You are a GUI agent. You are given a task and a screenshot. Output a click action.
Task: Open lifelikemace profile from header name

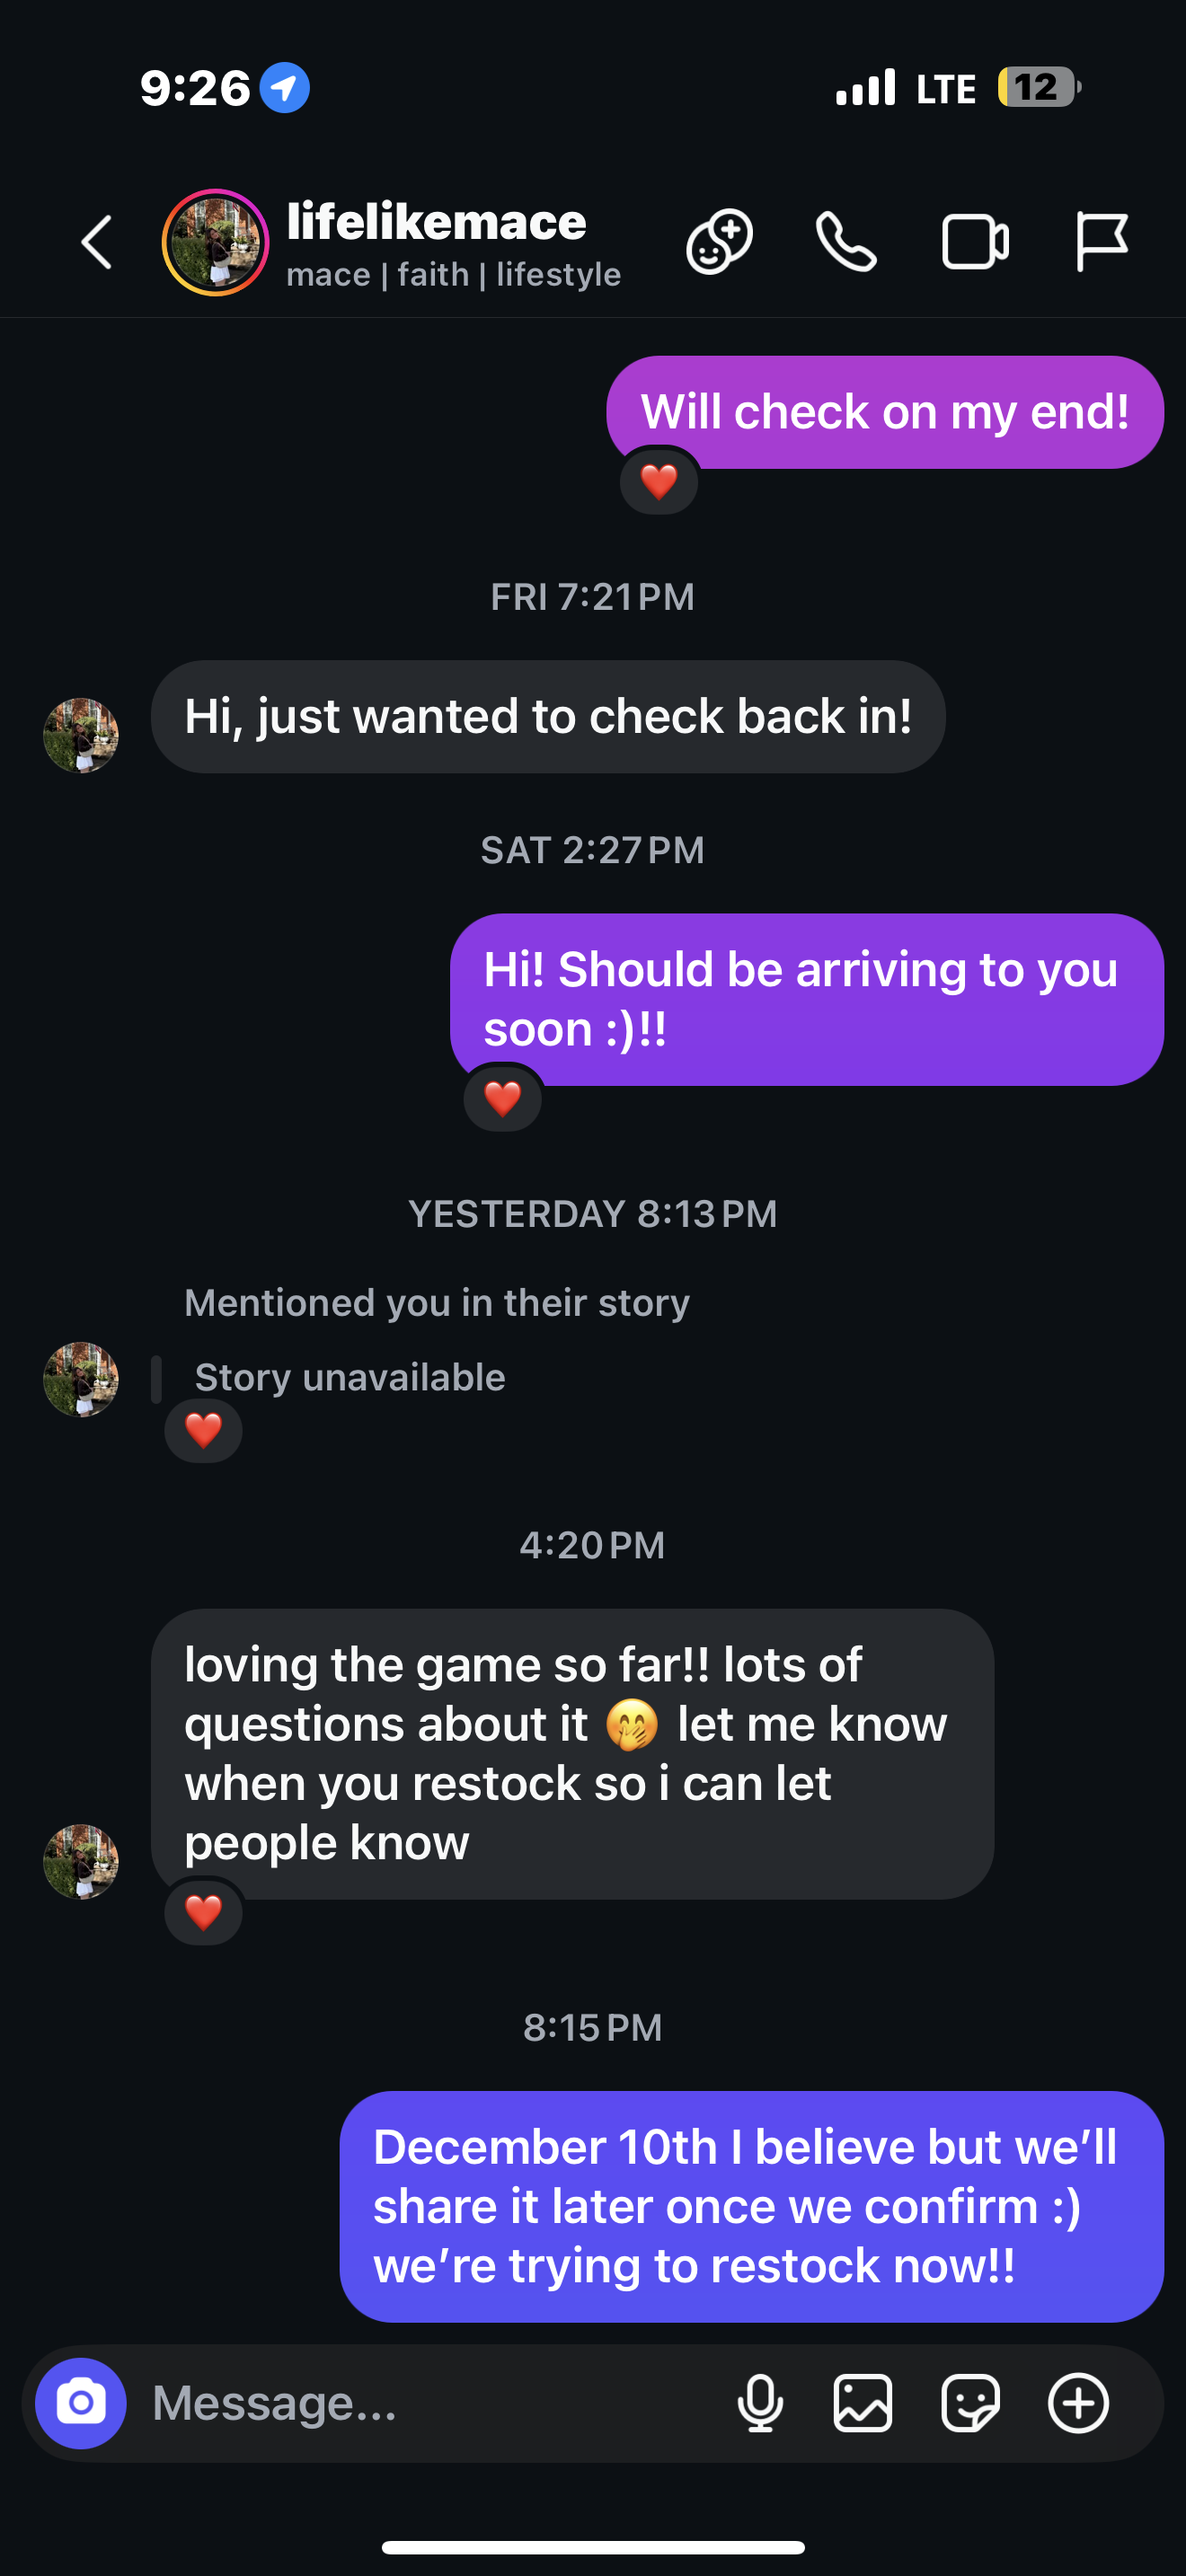click(437, 222)
